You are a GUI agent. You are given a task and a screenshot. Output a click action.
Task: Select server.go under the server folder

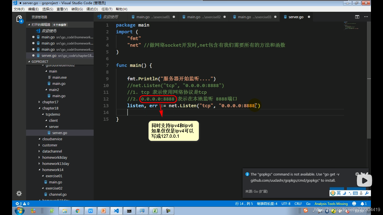pyautogui.click(x=60, y=133)
